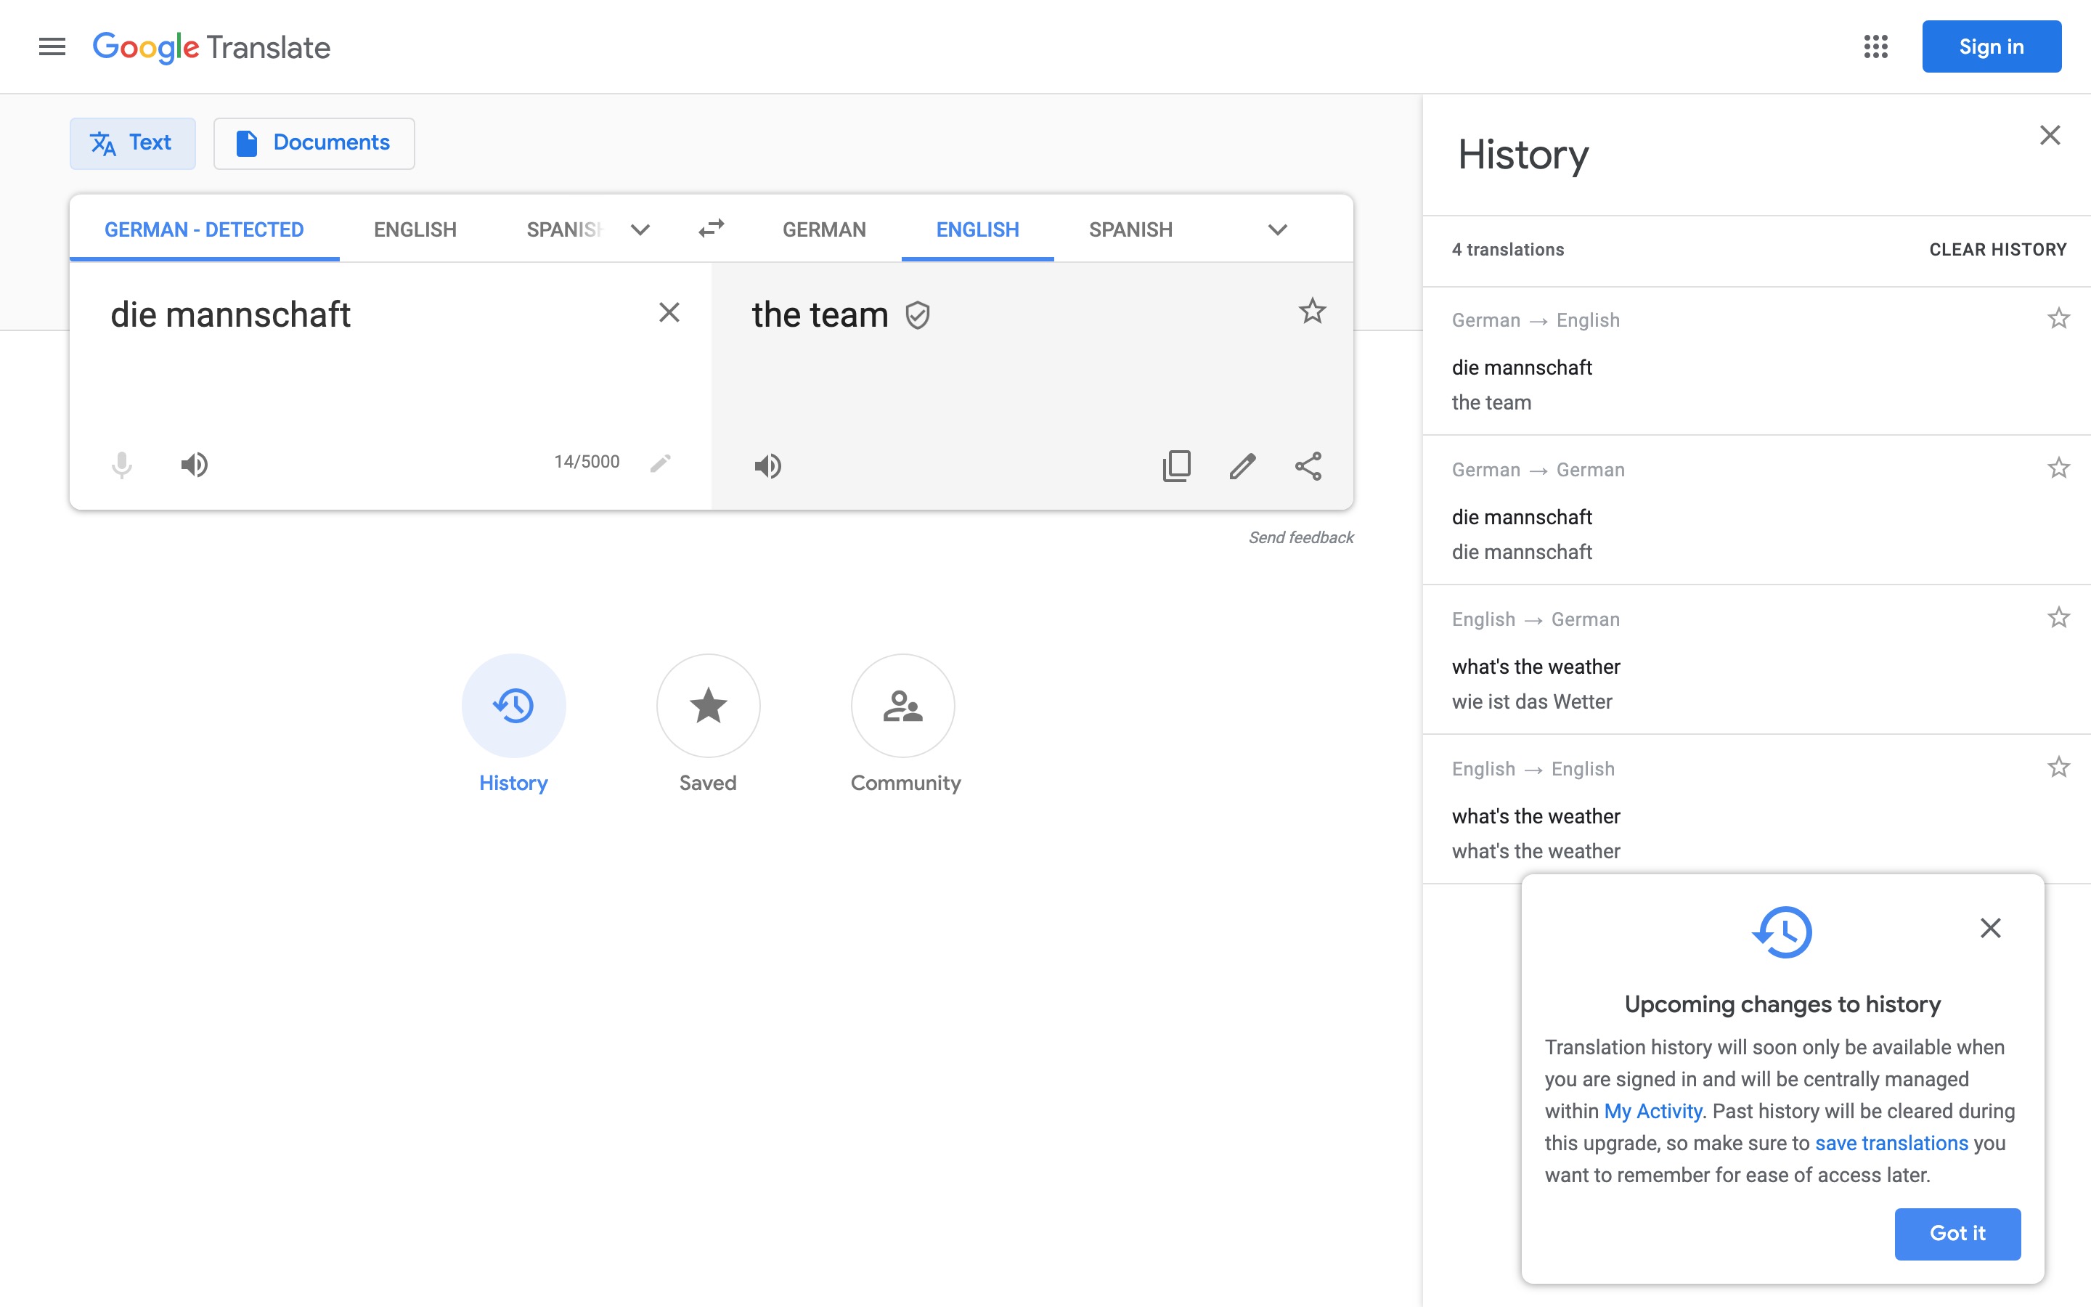Click the Community panel icon
Screen dimensions: 2091x1307
[x=903, y=705]
